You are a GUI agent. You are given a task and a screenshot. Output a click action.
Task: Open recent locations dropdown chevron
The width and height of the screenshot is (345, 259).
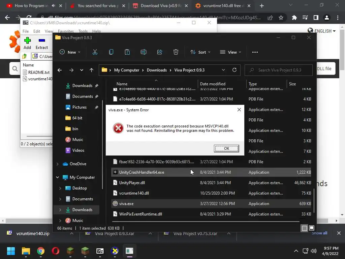[x=82, y=70]
